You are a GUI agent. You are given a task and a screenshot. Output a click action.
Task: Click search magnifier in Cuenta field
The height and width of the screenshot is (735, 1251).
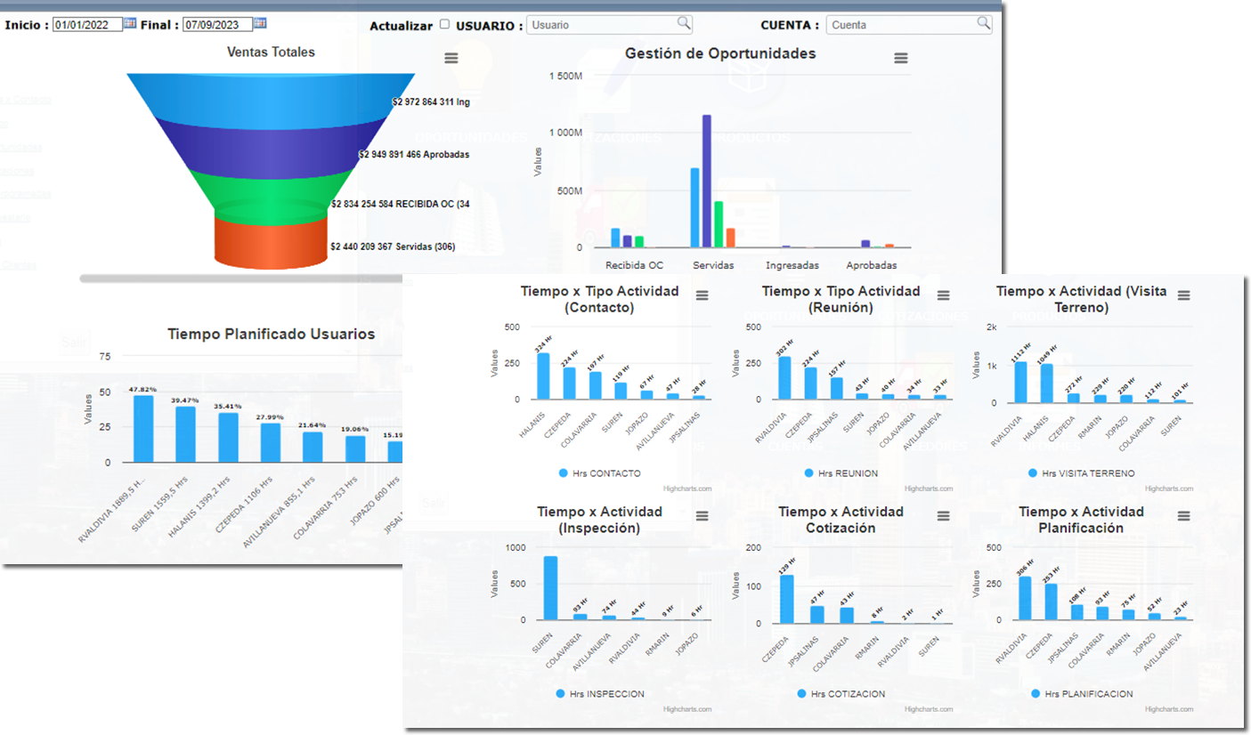pyautogui.click(x=983, y=23)
